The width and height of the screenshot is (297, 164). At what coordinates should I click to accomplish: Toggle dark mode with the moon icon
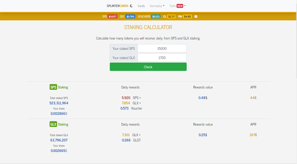point(131,6)
